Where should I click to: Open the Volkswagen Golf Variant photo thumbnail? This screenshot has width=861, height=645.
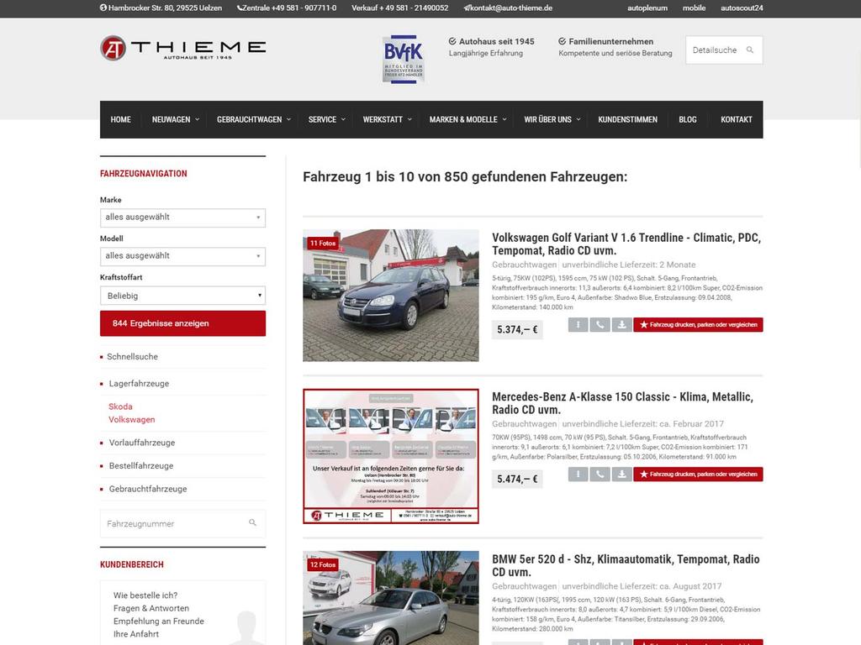[x=391, y=295]
